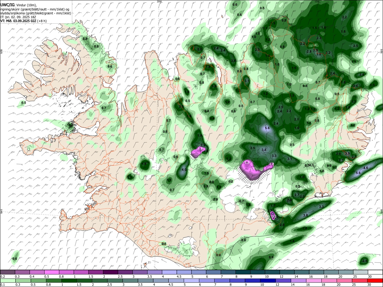Screen dimensions: 383x287
Task: Select the red rain legend swatch labeled 30
Action: click(375, 280)
